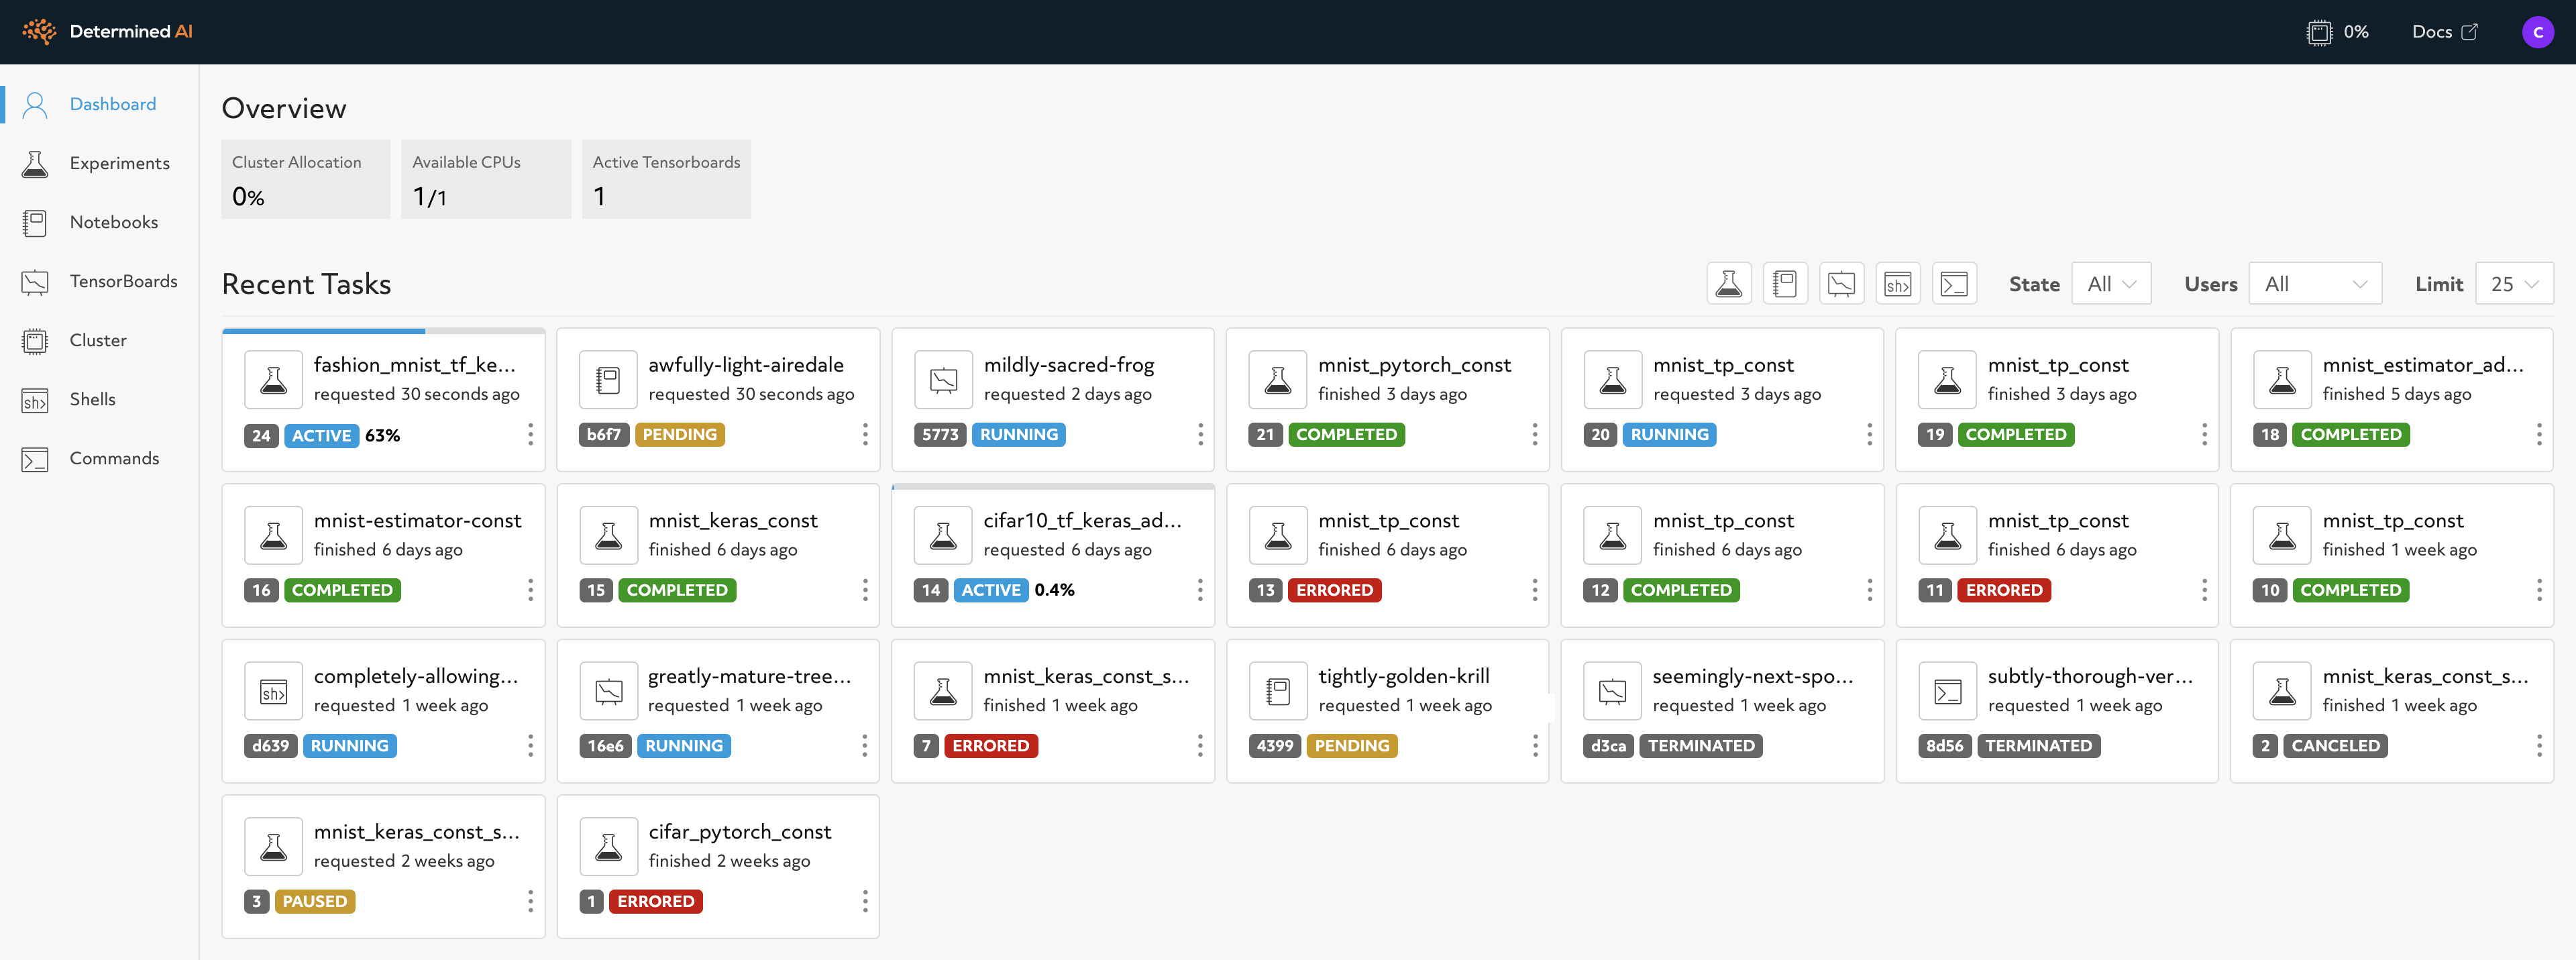Image resolution: width=2576 pixels, height=960 pixels.
Task: Open the TensorBoards sidebar item
Action: [123, 281]
